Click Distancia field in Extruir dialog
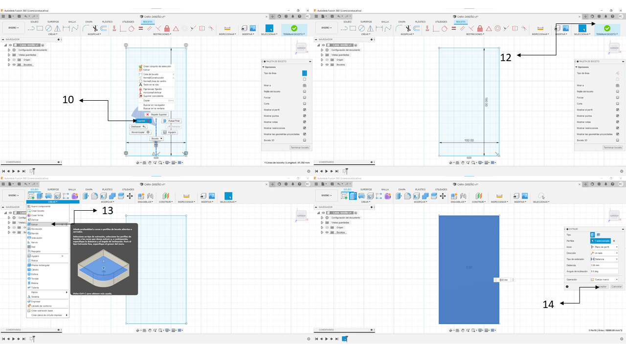The width and height of the screenshot is (626, 352). click(604, 265)
